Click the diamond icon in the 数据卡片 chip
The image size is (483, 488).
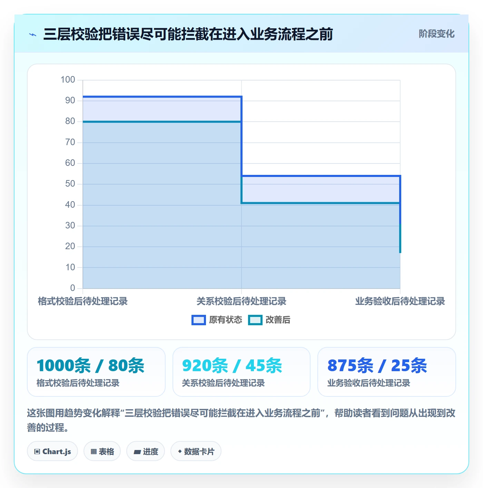[x=180, y=451]
